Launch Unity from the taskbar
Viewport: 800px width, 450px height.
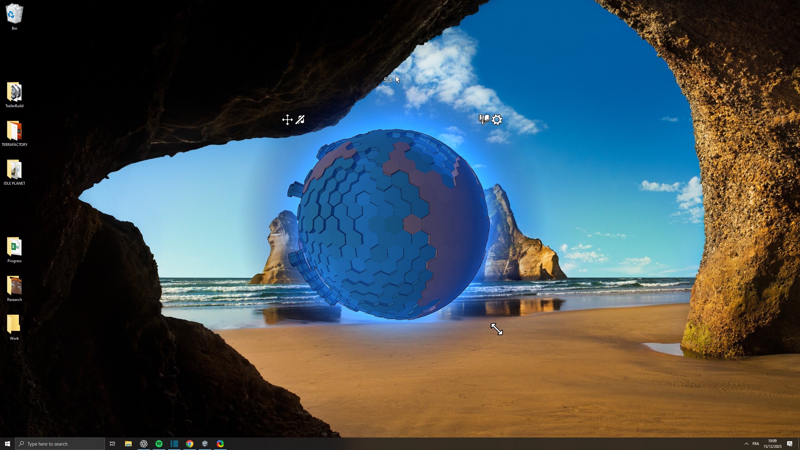(205, 443)
